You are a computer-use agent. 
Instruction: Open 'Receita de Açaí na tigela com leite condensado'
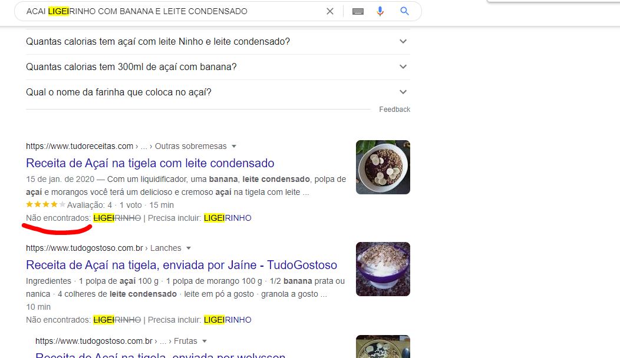[x=150, y=163]
